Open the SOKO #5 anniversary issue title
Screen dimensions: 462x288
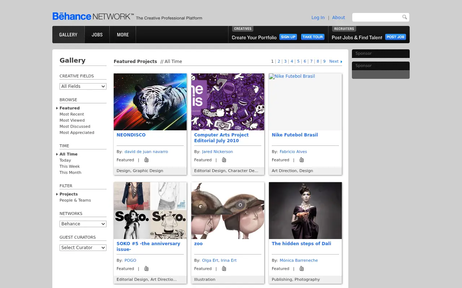pyautogui.click(x=148, y=247)
